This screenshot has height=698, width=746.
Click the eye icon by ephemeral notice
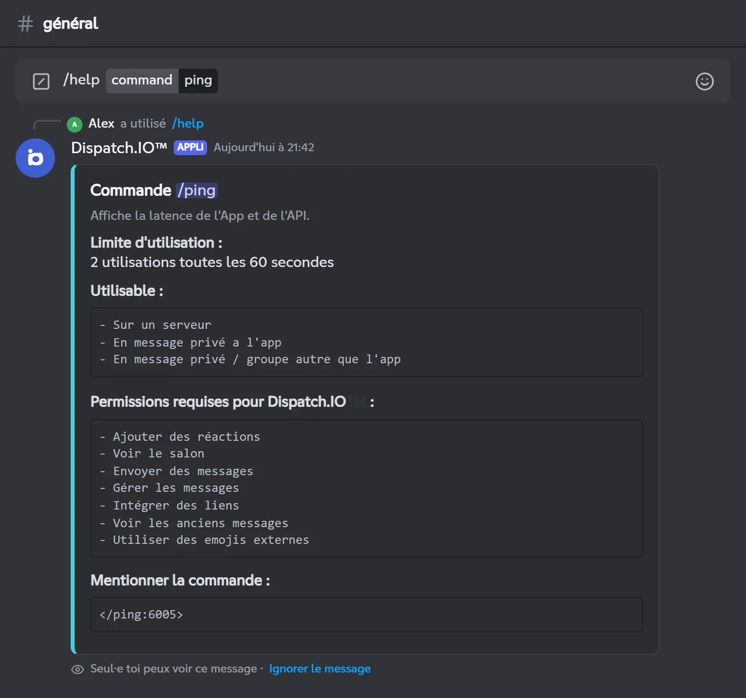pyautogui.click(x=78, y=670)
